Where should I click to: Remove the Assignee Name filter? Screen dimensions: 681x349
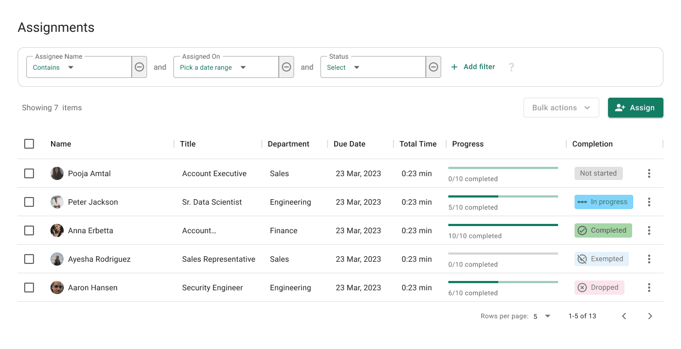139,67
